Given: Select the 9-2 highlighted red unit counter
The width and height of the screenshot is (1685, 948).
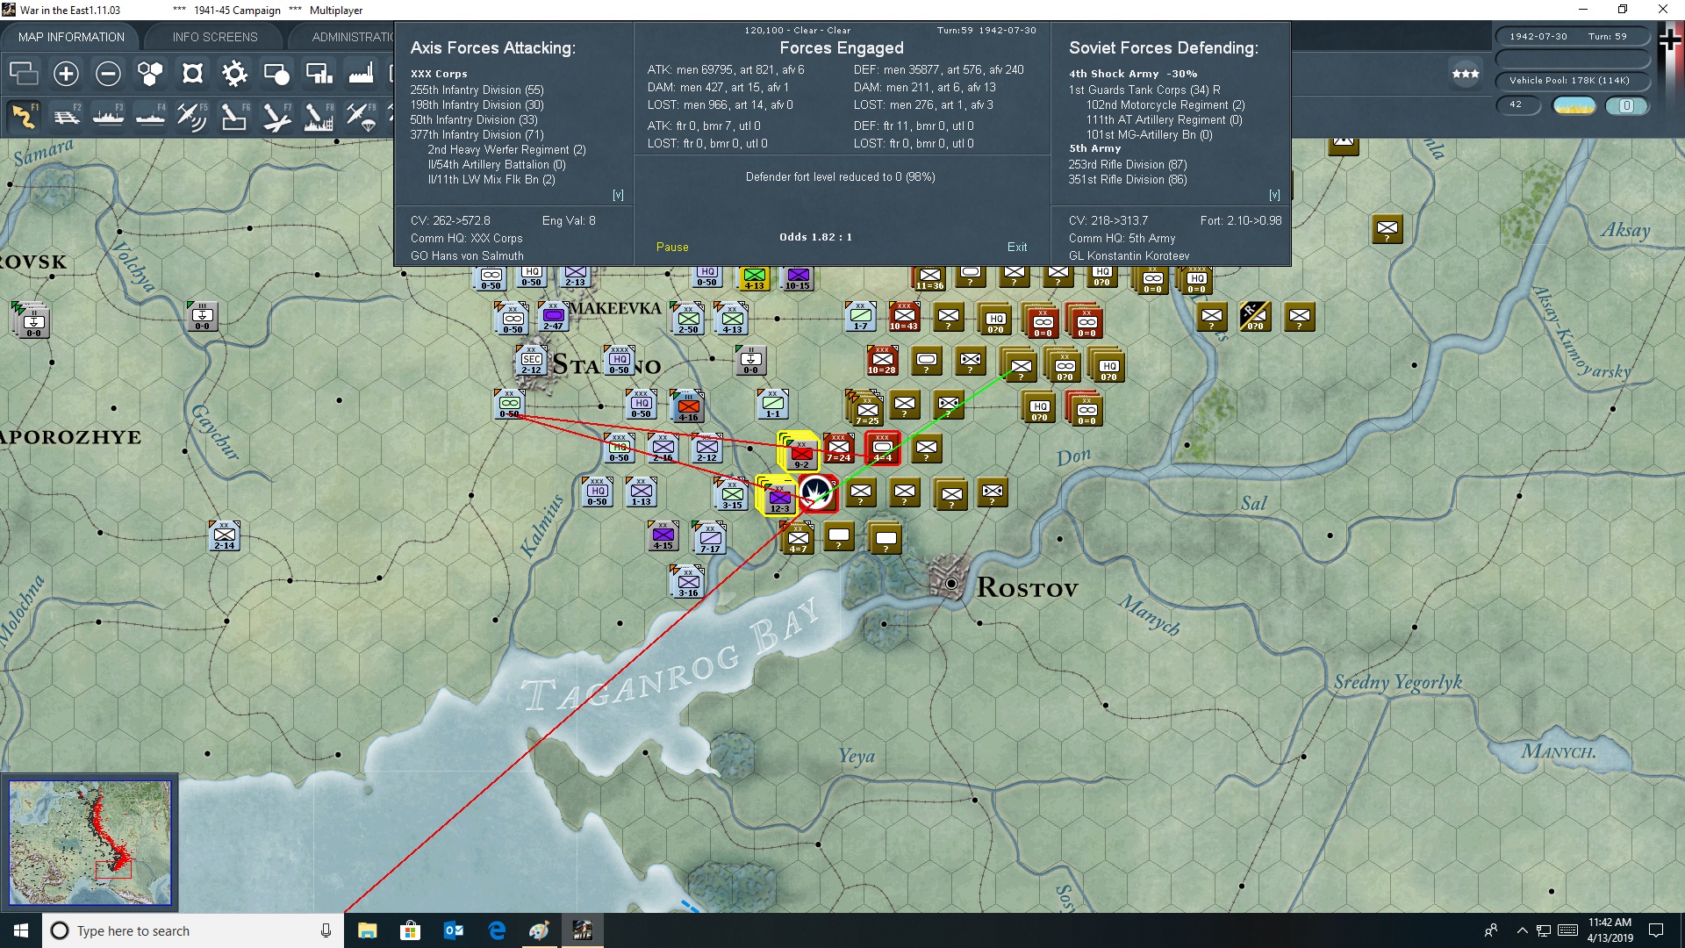Looking at the screenshot, I should (x=800, y=453).
